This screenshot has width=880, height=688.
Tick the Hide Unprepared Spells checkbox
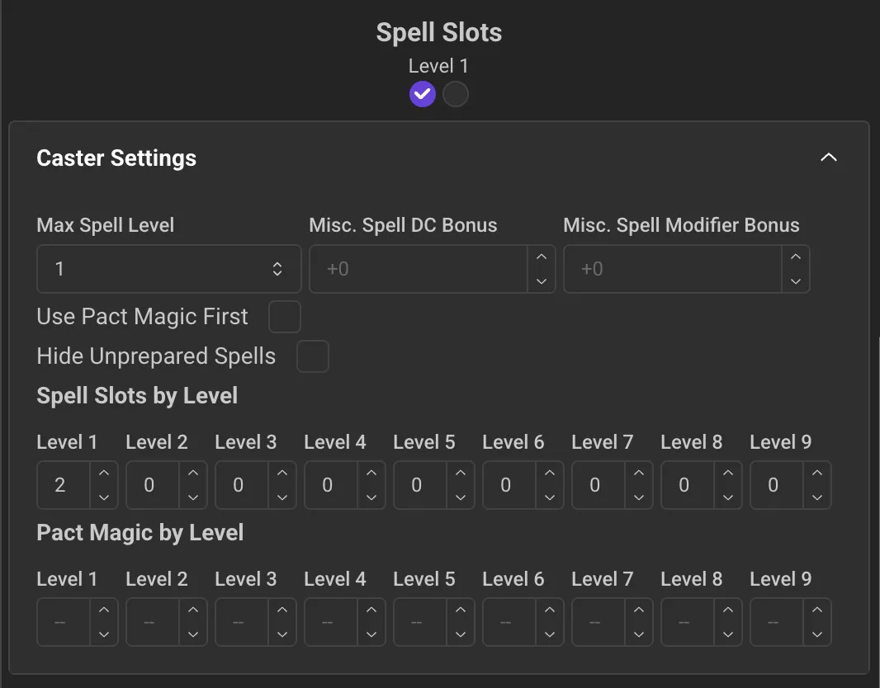(313, 356)
